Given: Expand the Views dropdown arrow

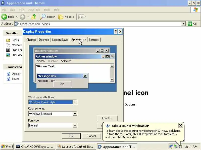Looking at the screenshot, I should pos(85,17).
